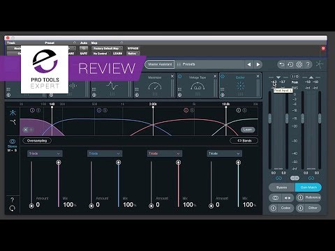Image resolution: width=335 pixels, height=251 pixels.
Task: Open the Pro Tools Factory Default Map dropdown
Action: pyautogui.click(x=107, y=48)
